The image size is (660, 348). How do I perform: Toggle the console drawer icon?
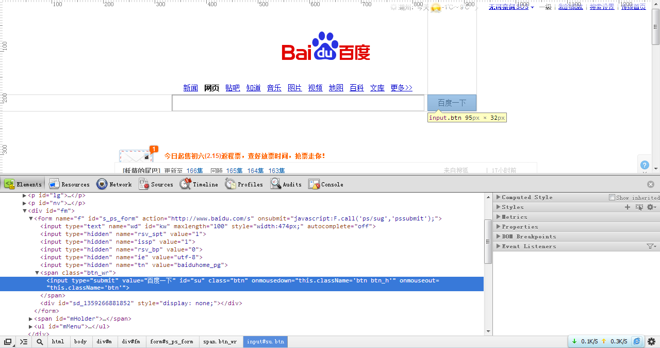point(24,342)
